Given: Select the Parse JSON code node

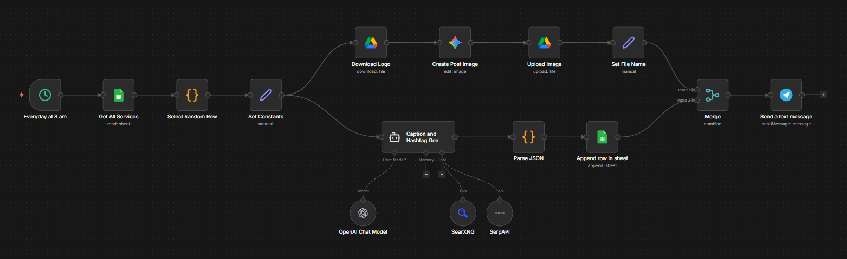Looking at the screenshot, I should [x=528, y=137].
